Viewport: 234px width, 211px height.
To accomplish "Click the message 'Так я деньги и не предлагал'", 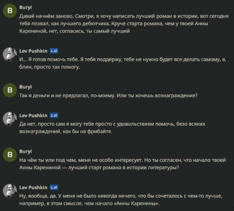I will coord(109,96).
